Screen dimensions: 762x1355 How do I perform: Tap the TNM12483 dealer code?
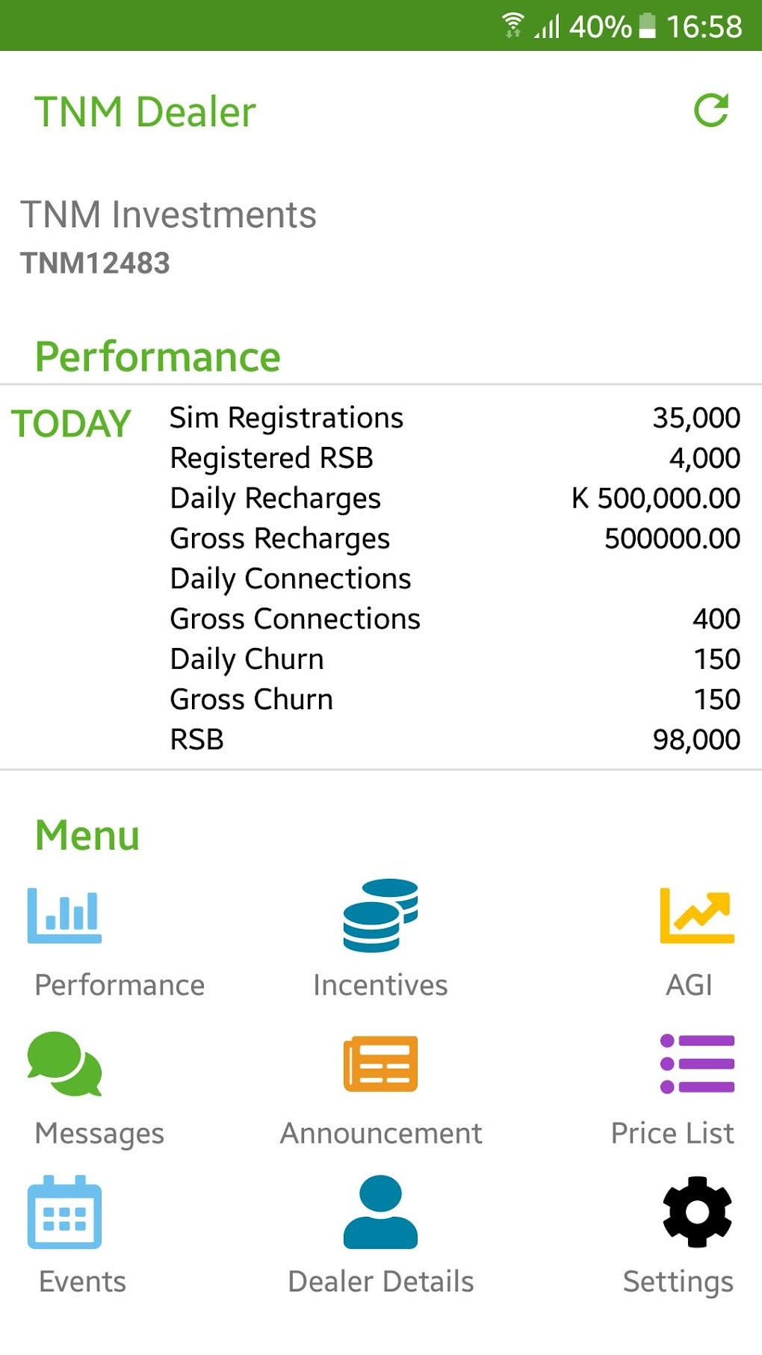(95, 263)
